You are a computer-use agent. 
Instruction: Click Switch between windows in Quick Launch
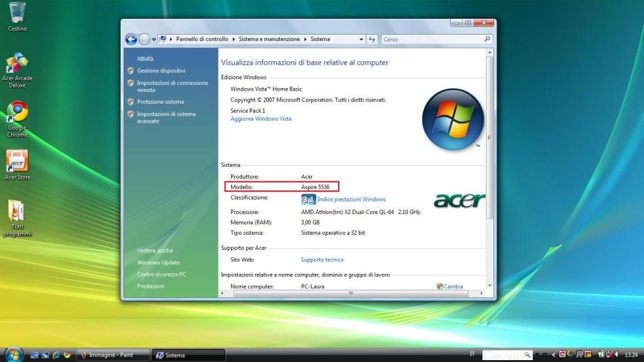pyautogui.click(x=45, y=355)
